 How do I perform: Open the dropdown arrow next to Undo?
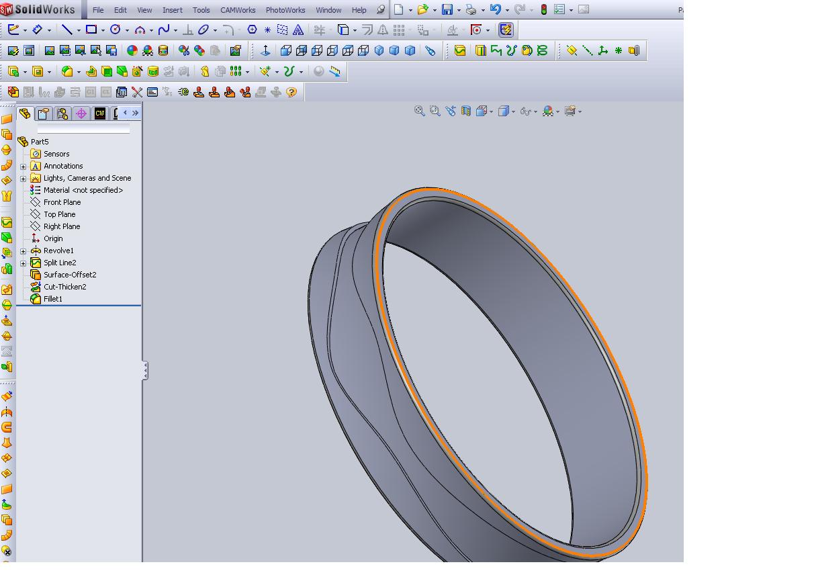pos(506,10)
